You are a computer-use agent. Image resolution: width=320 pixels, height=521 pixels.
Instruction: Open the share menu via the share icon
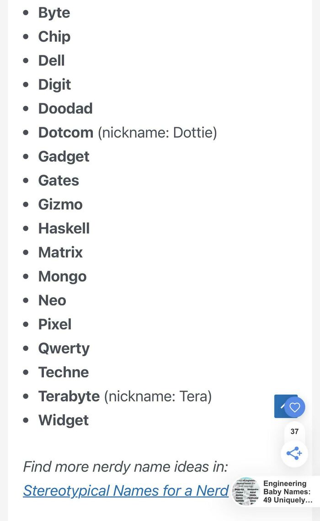(294, 453)
